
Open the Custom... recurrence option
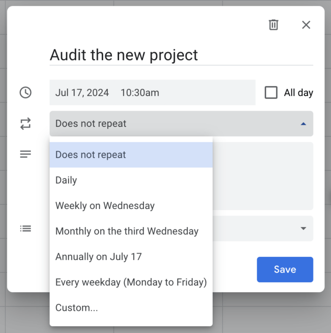click(77, 308)
